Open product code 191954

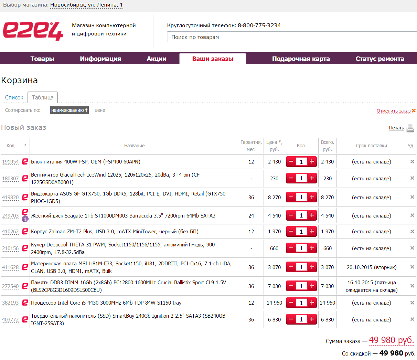tap(10, 162)
